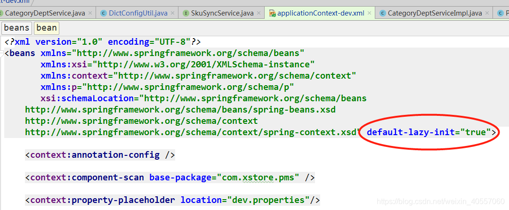Collapse the beans element fold marker
The height and width of the screenshot is (210, 509).
tap(1, 53)
